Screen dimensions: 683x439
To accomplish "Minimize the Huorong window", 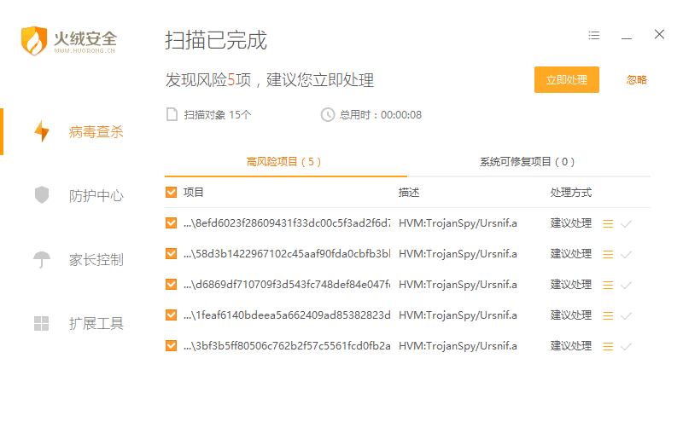I will point(627,36).
